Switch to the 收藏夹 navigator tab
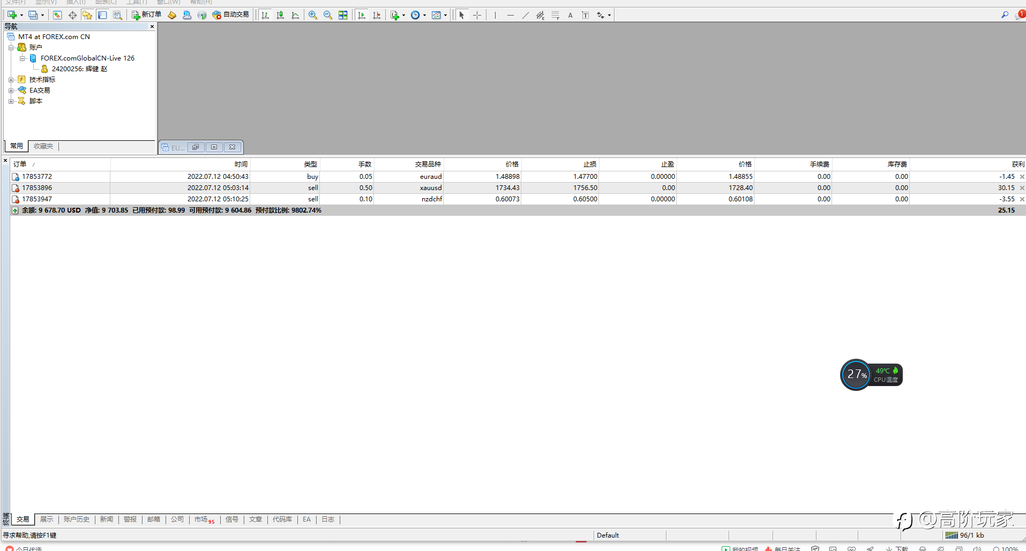Screen dimensions: 1026x551 pos(43,146)
